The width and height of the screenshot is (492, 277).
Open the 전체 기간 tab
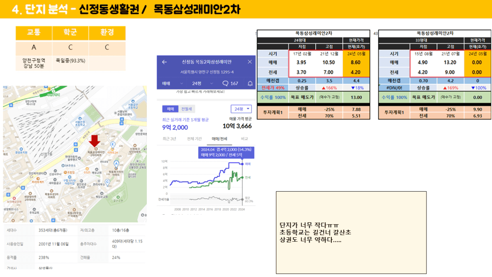point(194,139)
